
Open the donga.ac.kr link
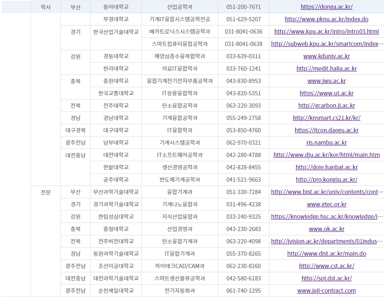327,7
